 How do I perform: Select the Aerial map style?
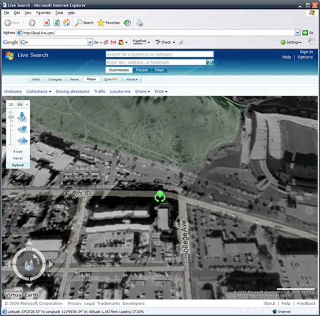tap(18, 158)
